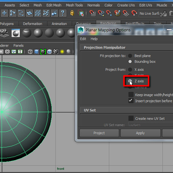
Task: Switch to the Deformation shelf tab
Action: (x=33, y=24)
